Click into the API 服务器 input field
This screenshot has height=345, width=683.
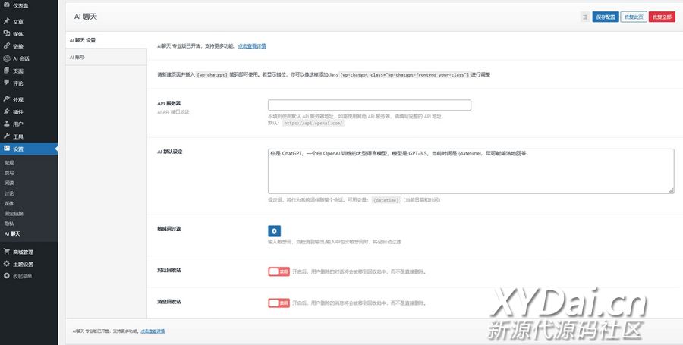coord(370,105)
